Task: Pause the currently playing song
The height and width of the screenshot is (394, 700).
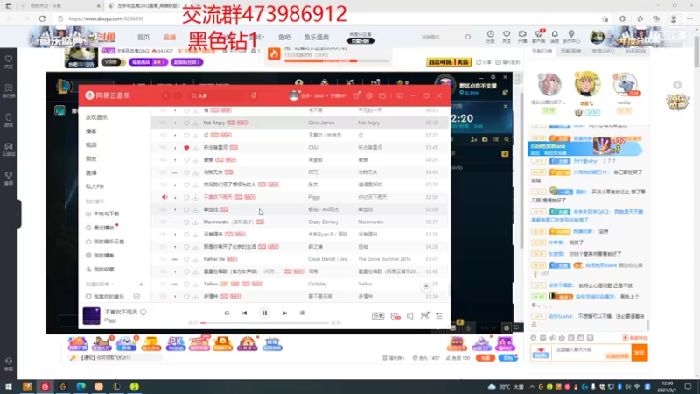Action: coord(264,313)
